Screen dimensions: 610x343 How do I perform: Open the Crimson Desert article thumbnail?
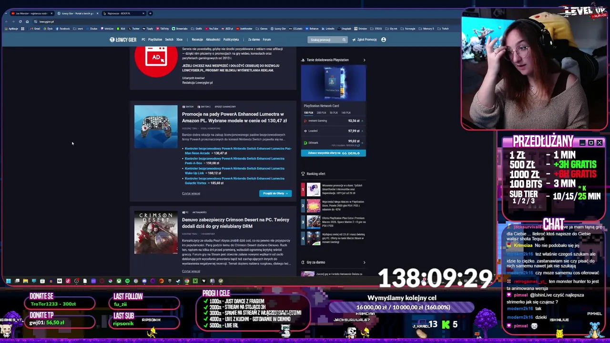point(156,232)
